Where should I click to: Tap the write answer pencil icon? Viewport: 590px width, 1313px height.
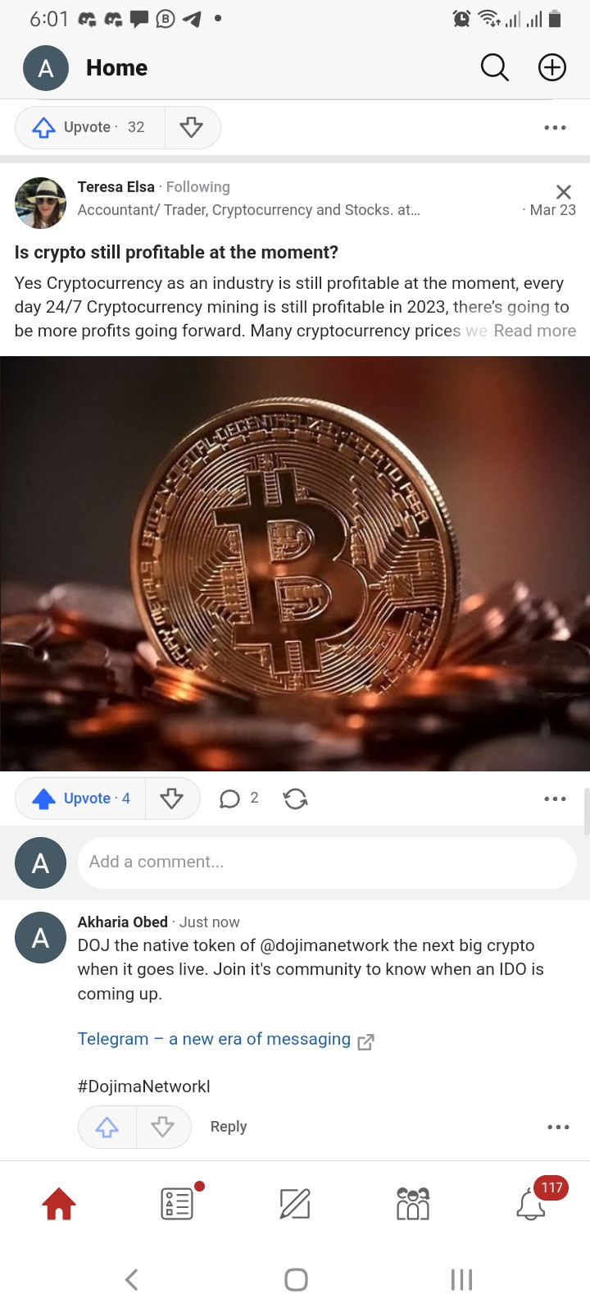pyautogui.click(x=295, y=1204)
